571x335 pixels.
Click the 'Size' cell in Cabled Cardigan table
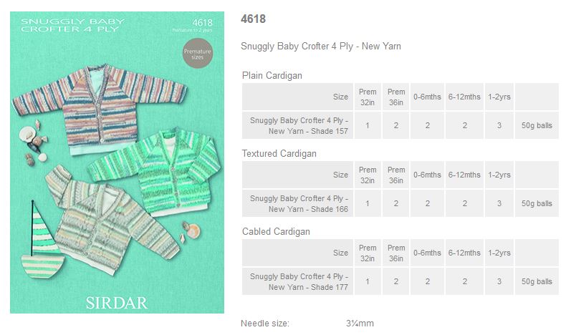coord(297,253)
